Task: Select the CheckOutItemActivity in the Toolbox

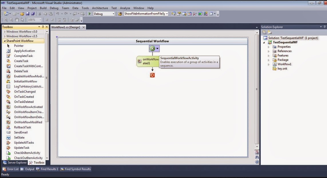Action: coord(28,158)
